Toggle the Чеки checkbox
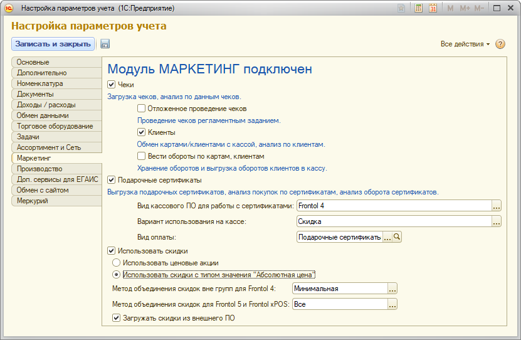This screenshot has width=521, height=340. pyautogui.click(x=112, y=85)
